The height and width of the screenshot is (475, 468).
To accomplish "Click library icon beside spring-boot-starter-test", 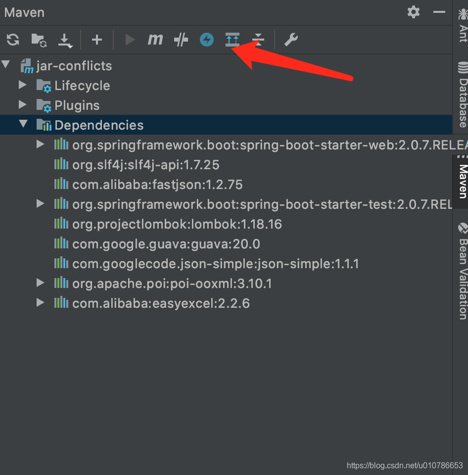I will [61, 203].
